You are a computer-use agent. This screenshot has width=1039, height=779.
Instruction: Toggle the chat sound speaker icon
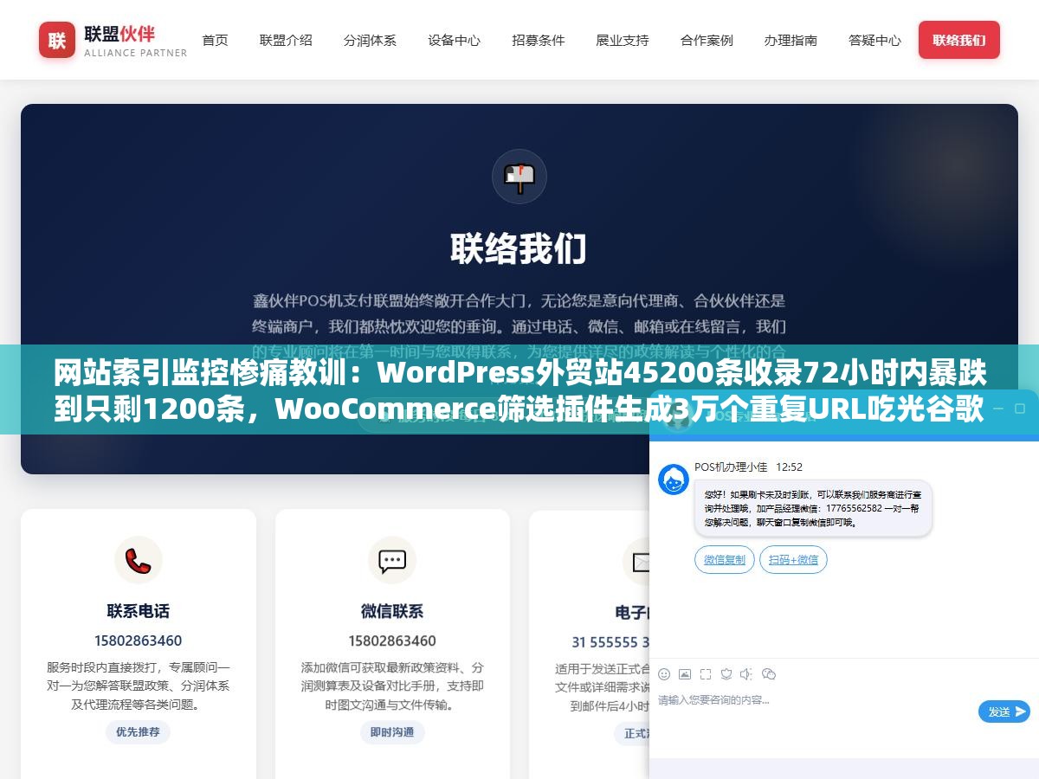746,674
